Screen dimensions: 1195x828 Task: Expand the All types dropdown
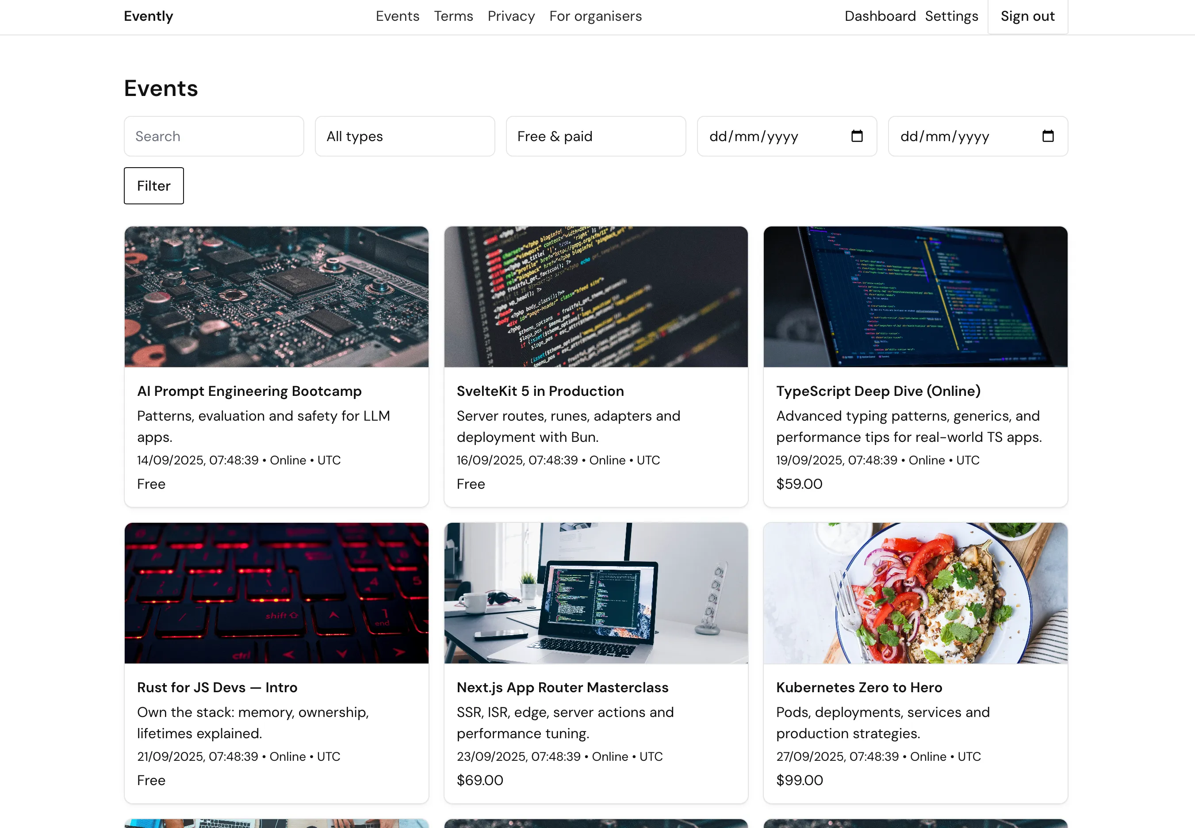pos(405,136)
